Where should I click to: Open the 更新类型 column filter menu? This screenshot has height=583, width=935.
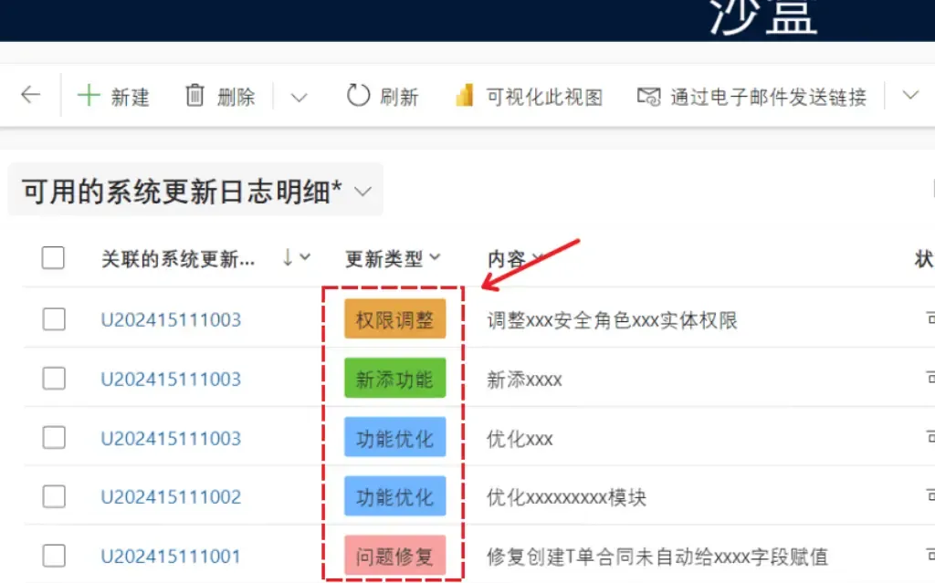tap(436, 258)
